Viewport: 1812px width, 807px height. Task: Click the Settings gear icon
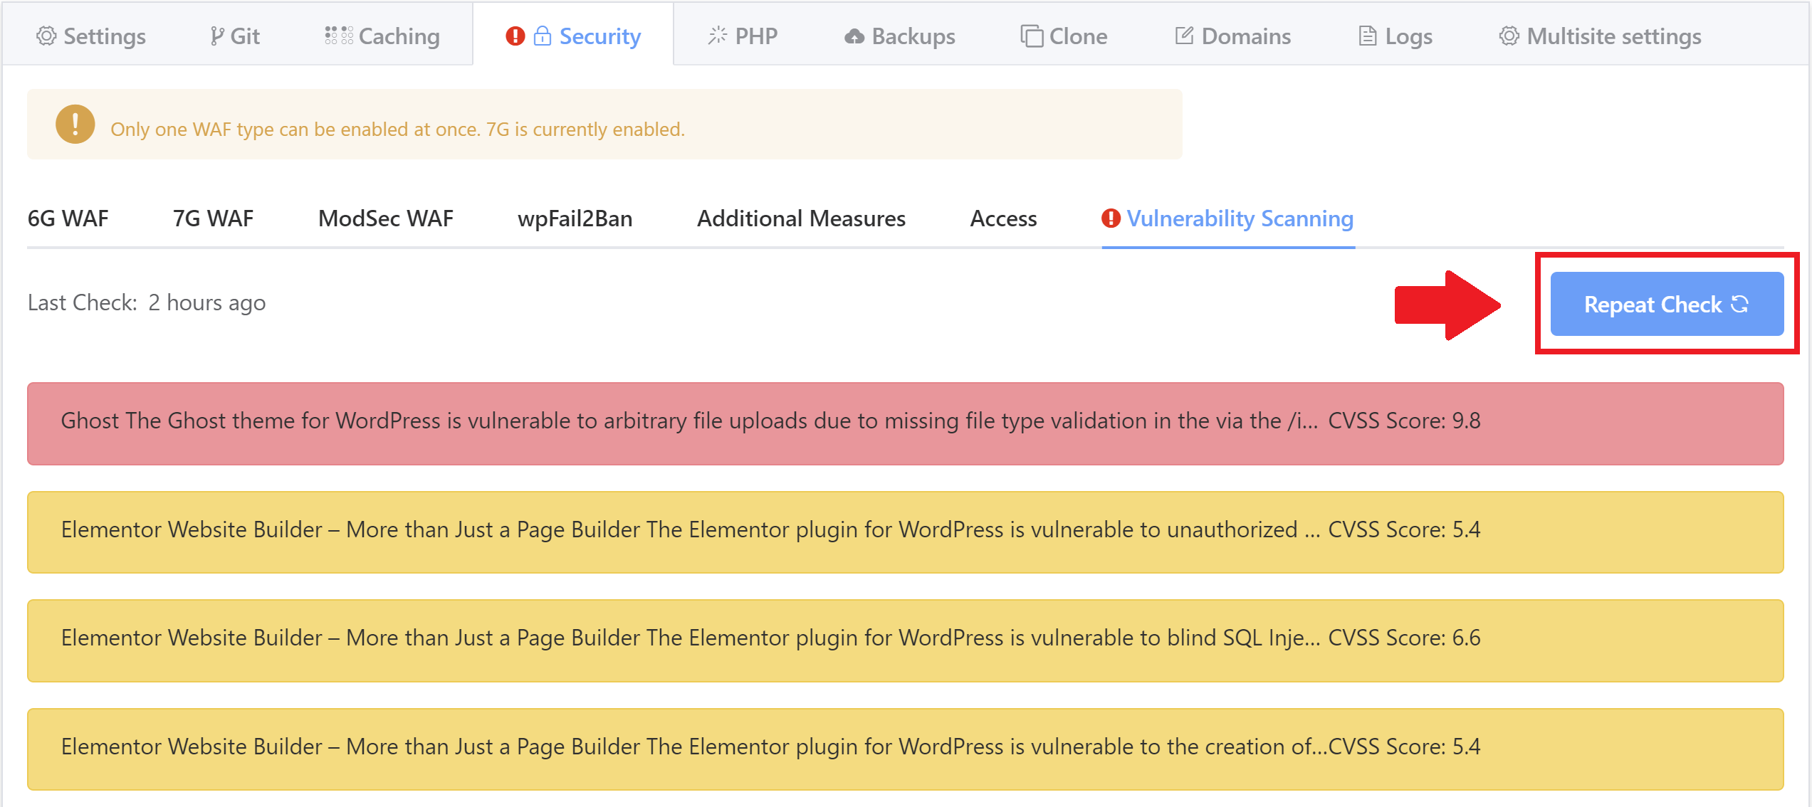pos(46,36)
